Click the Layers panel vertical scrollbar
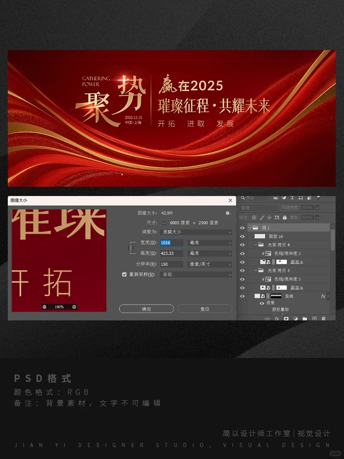Image resolution: width=344 pixels, height=459 pixels. click(333, 240)
